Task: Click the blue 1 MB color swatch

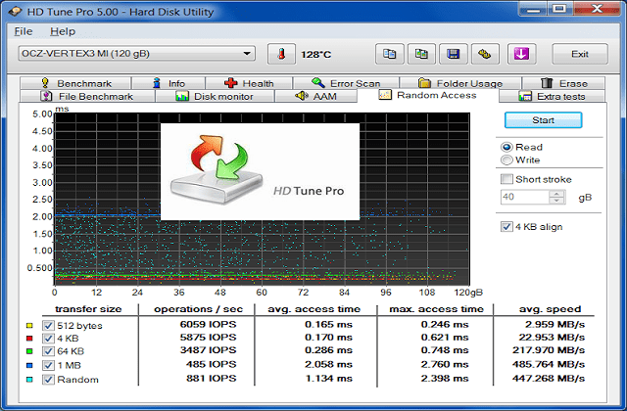Action: click(29, 365)
